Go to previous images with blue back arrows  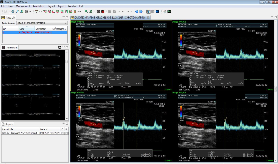136,12
